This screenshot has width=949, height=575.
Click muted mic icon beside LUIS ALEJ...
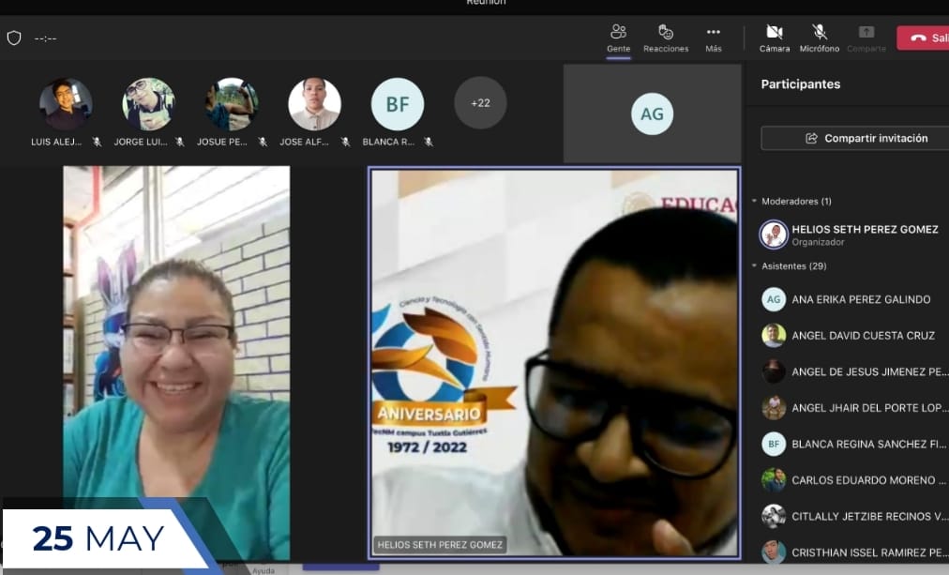tap(97, 142)
